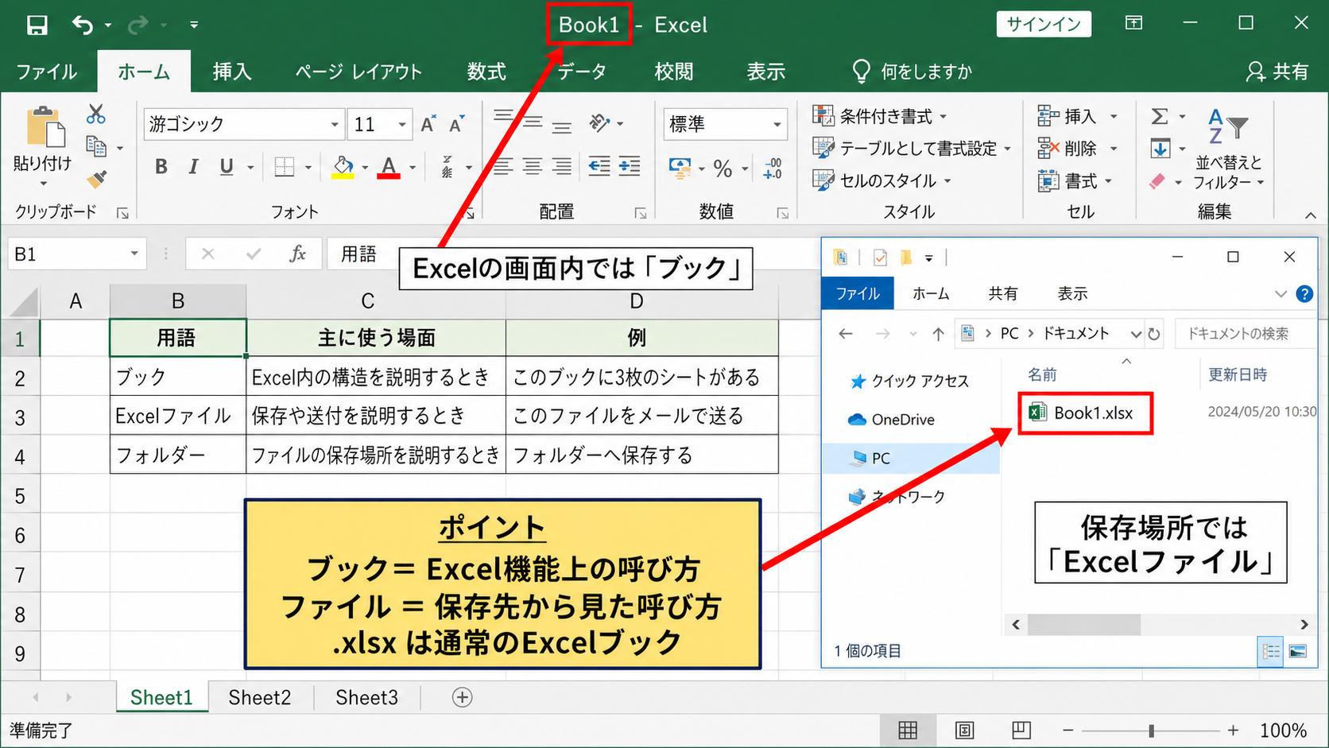This screenshot has height=748, width=1329.
Task: Toggle Underline formatting
Action: click(227, 167)
